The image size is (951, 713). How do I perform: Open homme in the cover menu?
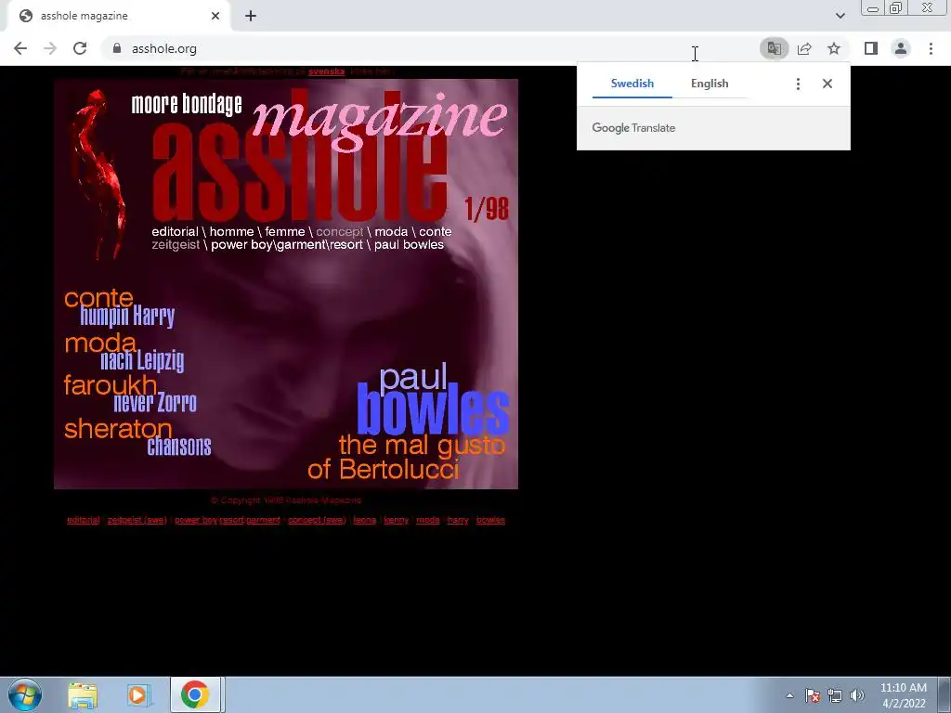pyautogui.click(x=231, y=231)
